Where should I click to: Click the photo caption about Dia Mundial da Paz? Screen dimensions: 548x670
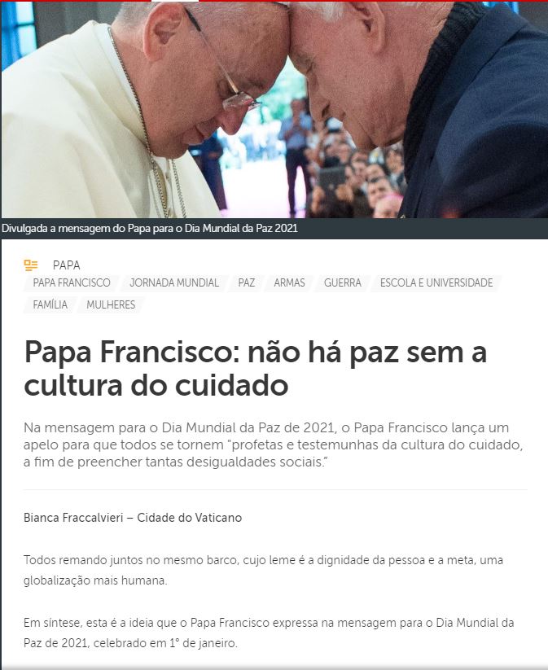150,229
